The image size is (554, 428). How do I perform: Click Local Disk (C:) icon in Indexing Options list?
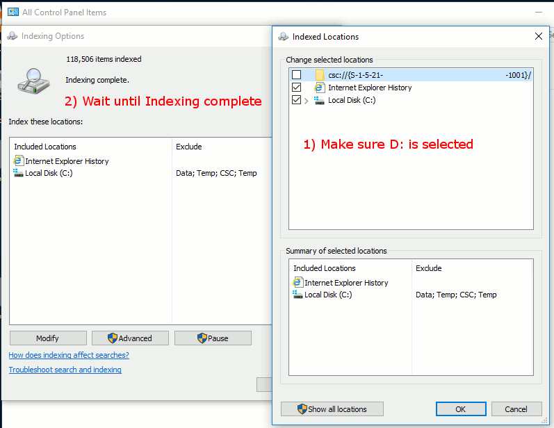(x=18, y=173)
